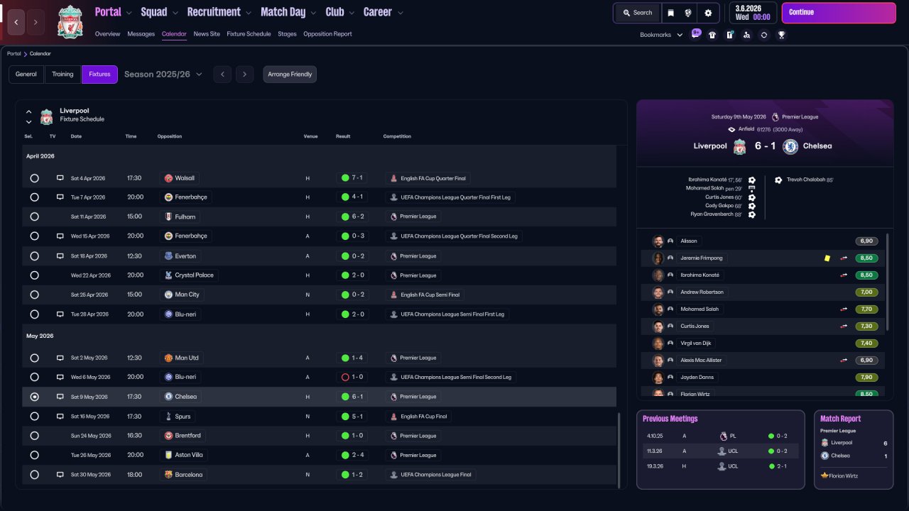
Task: Open the 9+ notifications speech bubble
Action: click(696, 33)
